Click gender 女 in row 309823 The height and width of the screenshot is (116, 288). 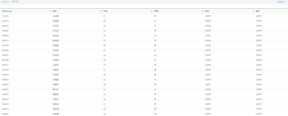coord(155,80)
